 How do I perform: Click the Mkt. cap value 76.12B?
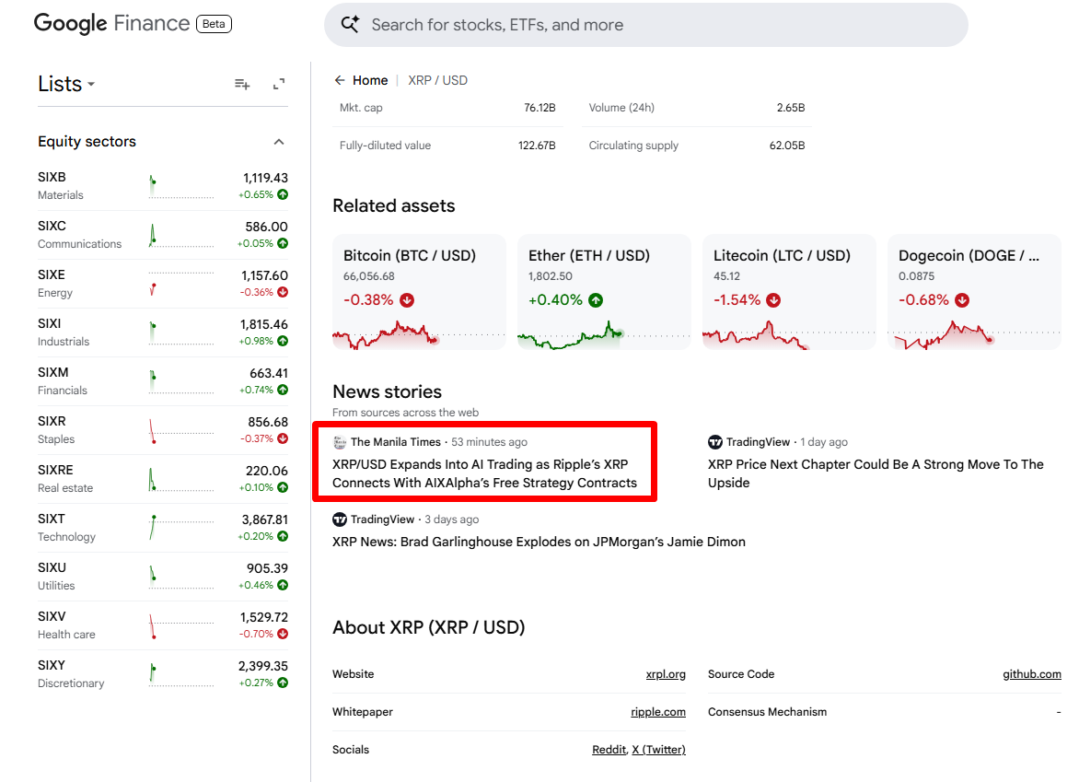tap(539, 108)
